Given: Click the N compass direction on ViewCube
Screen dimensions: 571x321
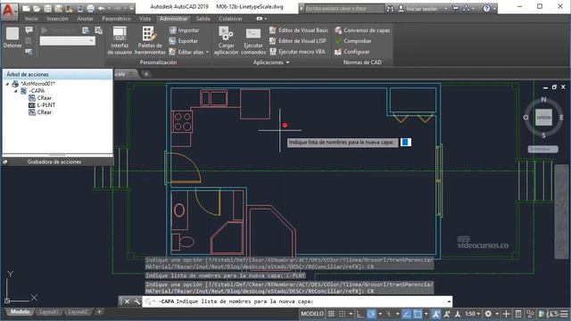Looking at the screenshot, I should pos(543,99).
